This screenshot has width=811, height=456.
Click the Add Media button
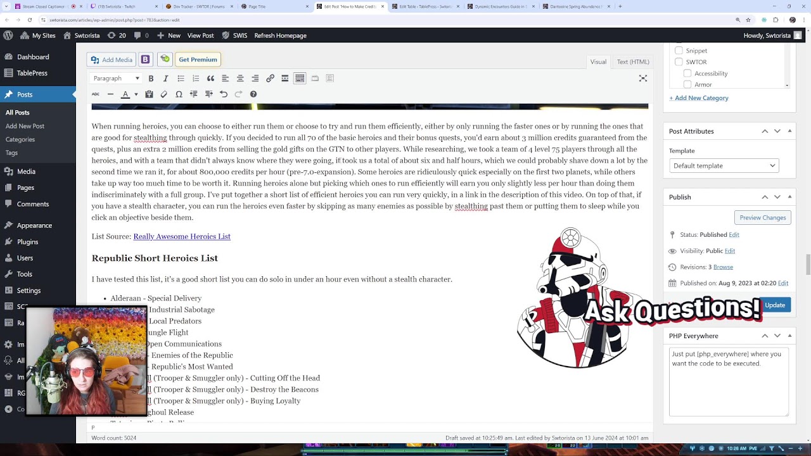coord(112,60)
